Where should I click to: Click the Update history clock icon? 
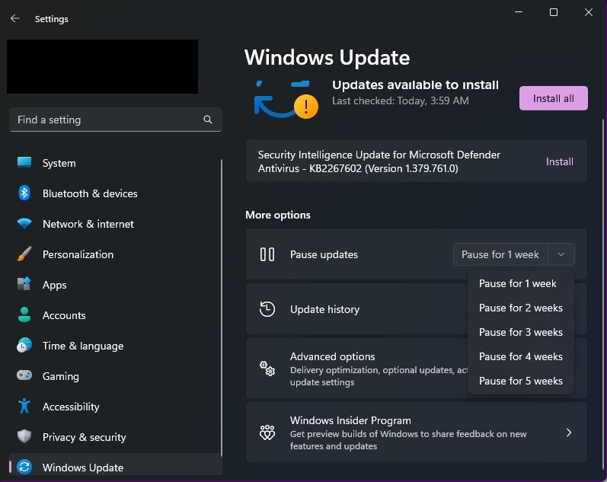click(x=267, y=309)
